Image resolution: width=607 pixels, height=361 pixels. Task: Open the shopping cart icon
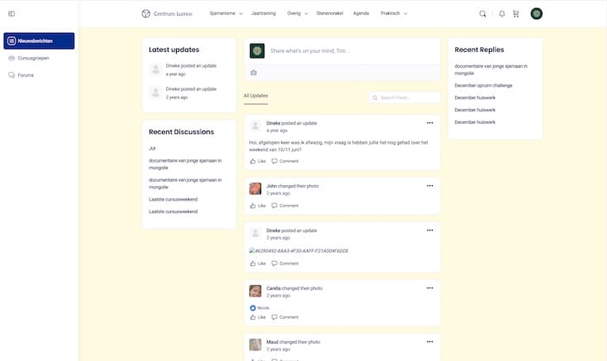(x=516, y=13)
